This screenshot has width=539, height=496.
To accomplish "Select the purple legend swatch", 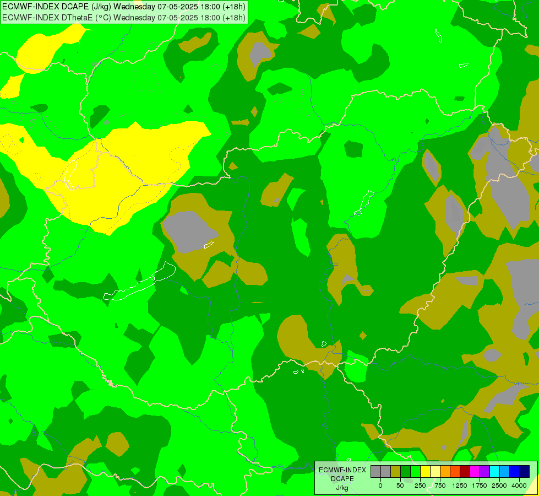I will pos(484,472).
